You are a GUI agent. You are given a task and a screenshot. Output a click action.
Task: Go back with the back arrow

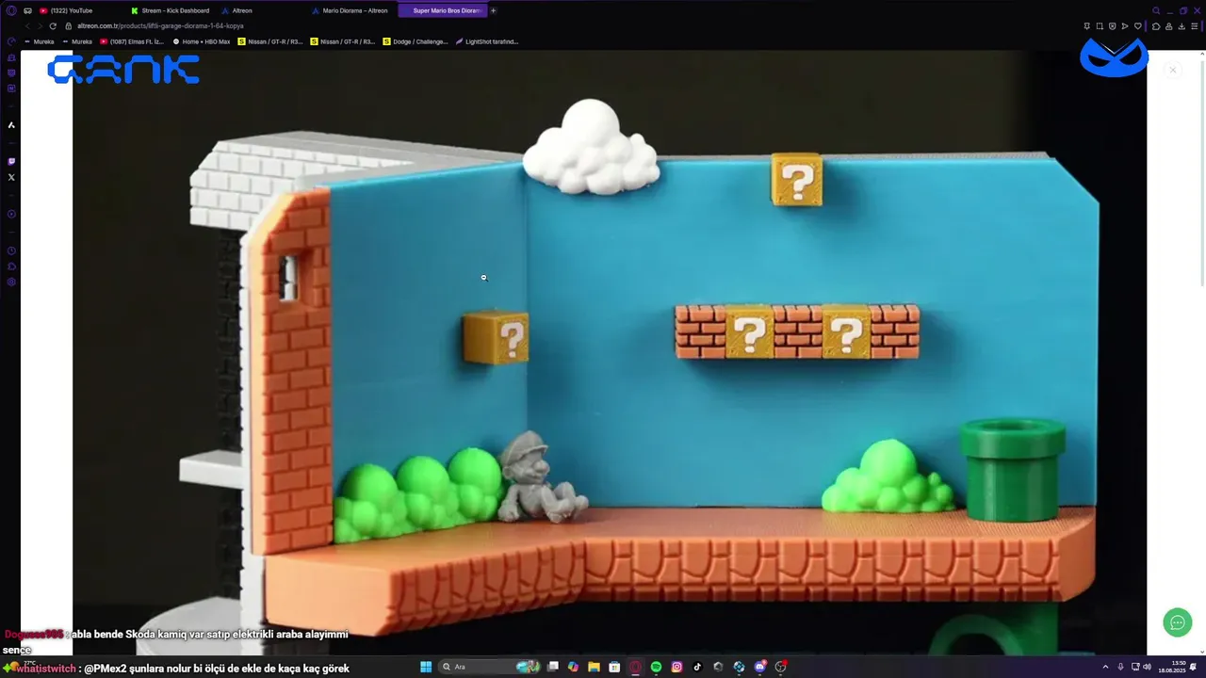(27, 25)
